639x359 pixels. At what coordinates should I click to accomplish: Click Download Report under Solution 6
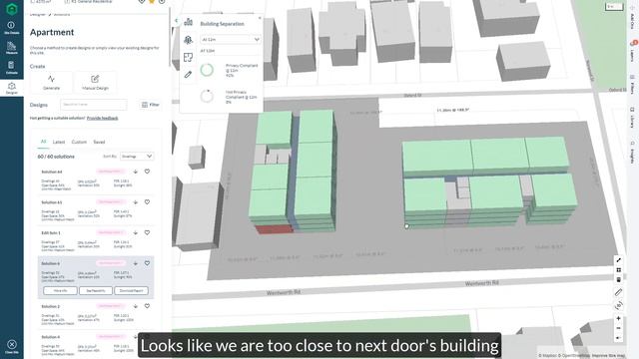[131, 290]
